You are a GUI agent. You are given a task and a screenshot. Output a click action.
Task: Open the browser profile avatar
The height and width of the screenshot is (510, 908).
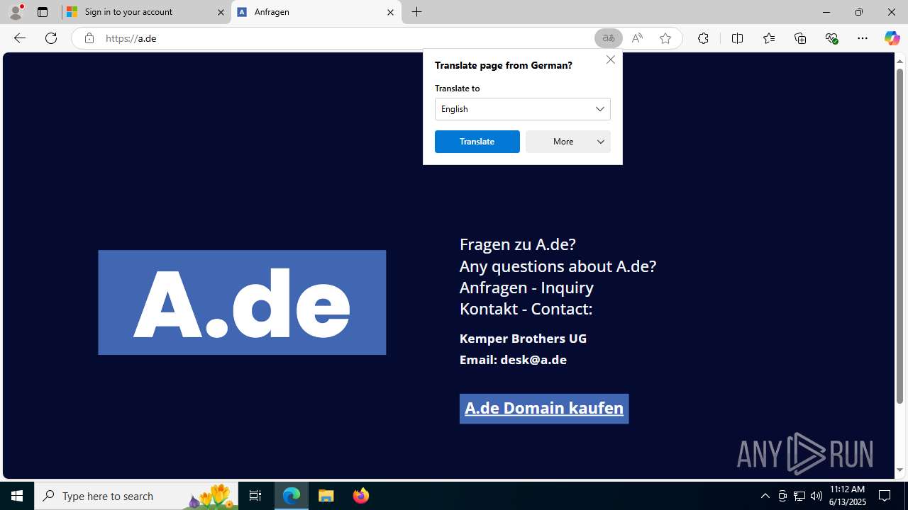click(x=16, y=12)
